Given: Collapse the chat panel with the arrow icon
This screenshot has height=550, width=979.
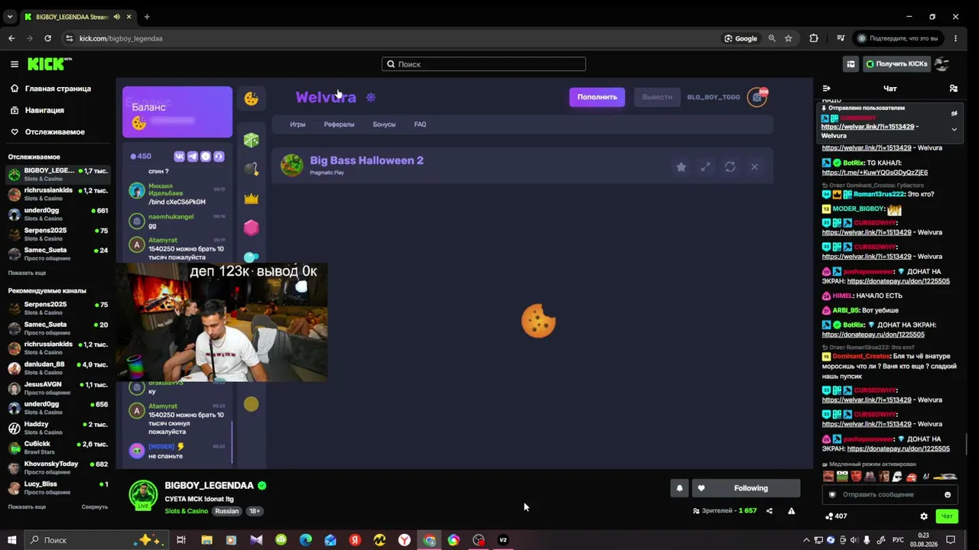Looking at the screenshot, I should tap(826, 89).
